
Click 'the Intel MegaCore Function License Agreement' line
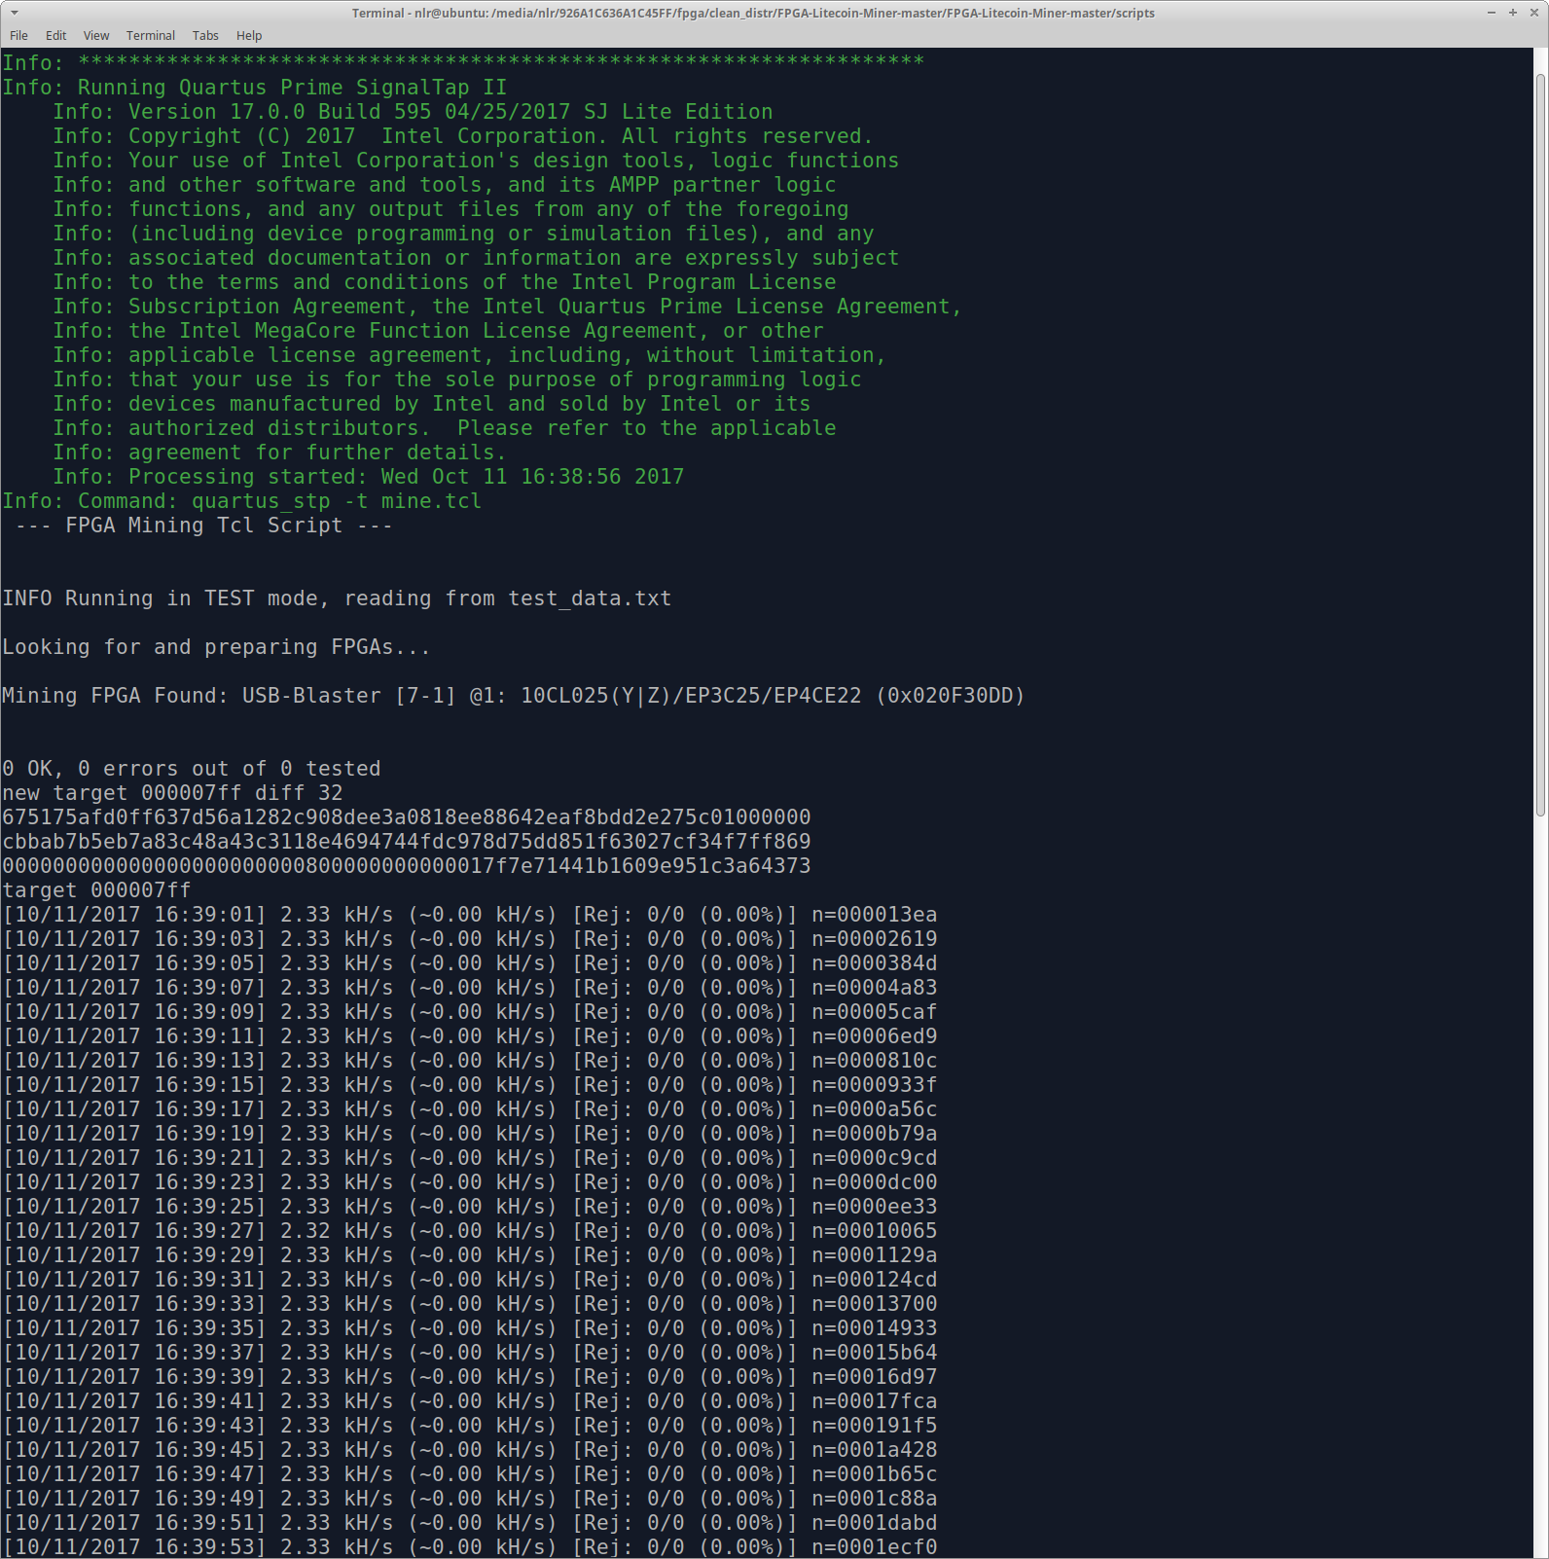coord(439,331)
